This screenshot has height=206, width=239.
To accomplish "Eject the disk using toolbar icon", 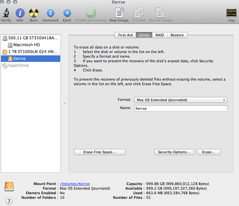I will [67, 13].
